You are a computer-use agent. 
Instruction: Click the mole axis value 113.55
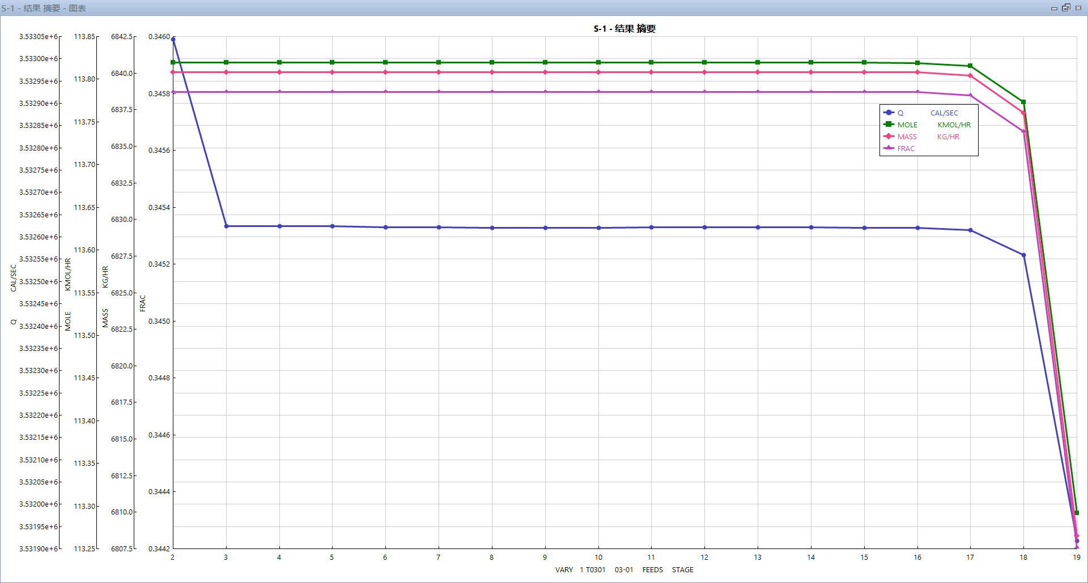[84, 293]
